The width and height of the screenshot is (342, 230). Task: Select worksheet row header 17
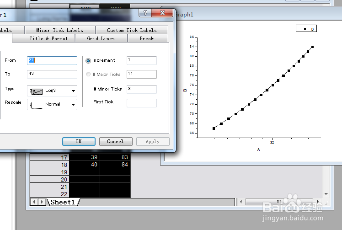click(49, 157)
